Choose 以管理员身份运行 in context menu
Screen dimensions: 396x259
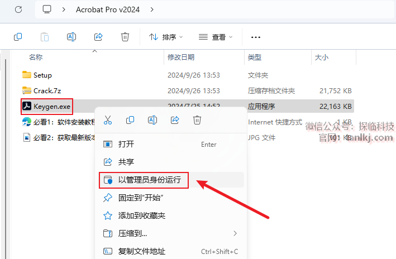[171, 180]
